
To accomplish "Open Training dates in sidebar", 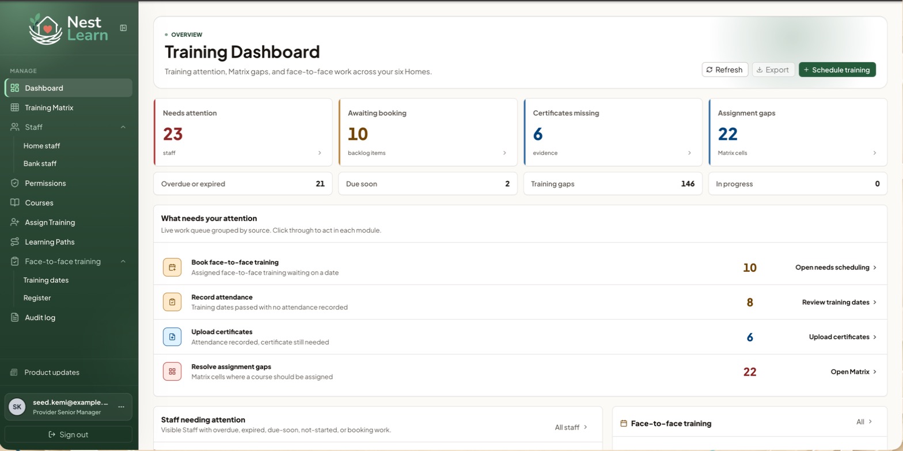I will click(46, 281).
